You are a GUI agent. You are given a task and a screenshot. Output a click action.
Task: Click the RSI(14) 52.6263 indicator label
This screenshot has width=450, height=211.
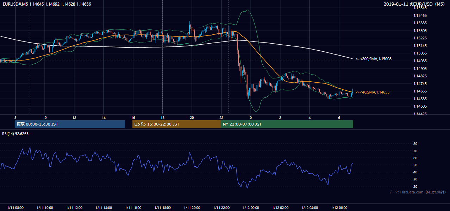pos(15,134)
